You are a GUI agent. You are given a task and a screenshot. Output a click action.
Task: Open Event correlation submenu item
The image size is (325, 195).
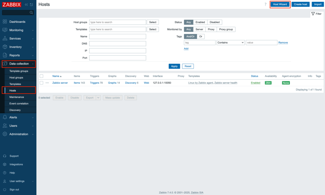(19, 103)
